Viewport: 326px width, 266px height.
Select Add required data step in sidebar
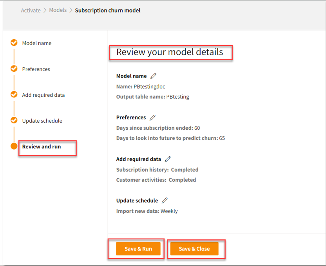[x=43, y=95]
